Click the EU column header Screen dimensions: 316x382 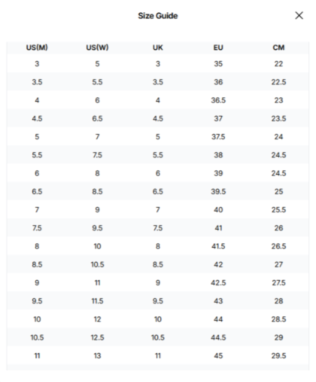(218, 47)
